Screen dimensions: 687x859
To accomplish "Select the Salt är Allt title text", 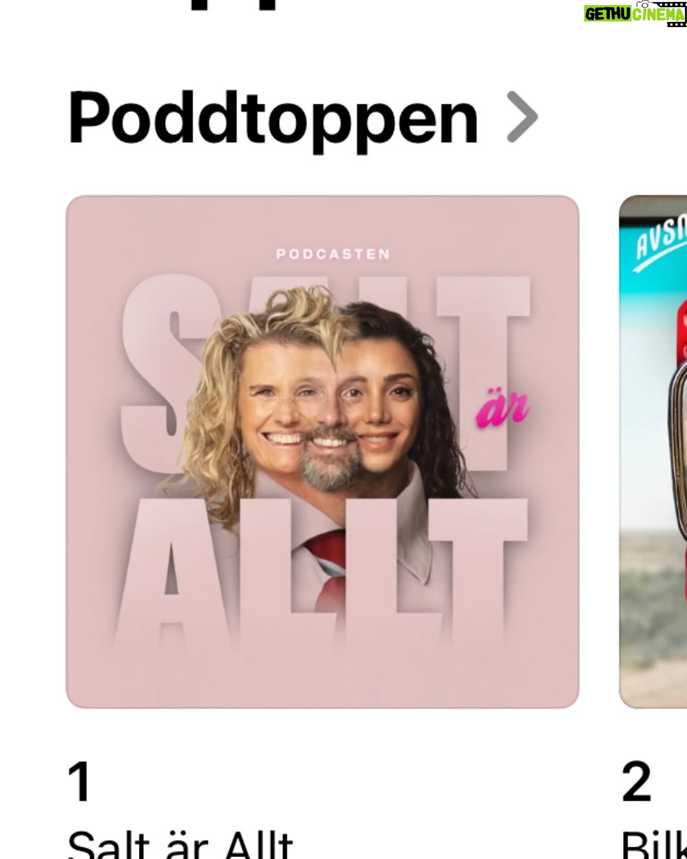I will coord(180,843).
